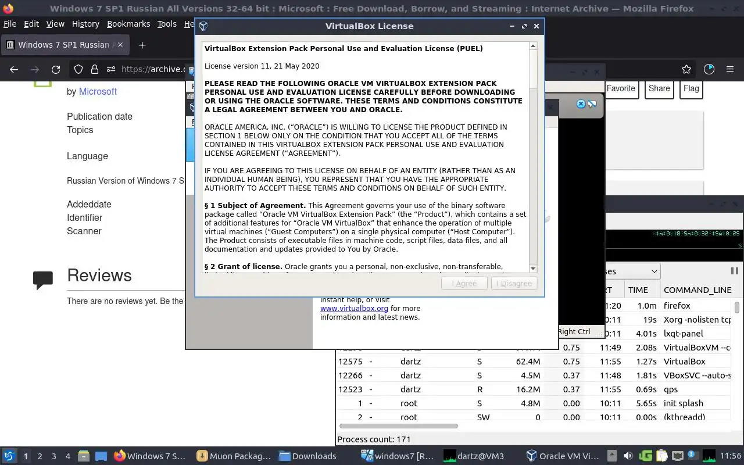The height and width of the screenshot is (465, 744).
Task: Click the padlock site security icon
Action: (x=95, y=69)
